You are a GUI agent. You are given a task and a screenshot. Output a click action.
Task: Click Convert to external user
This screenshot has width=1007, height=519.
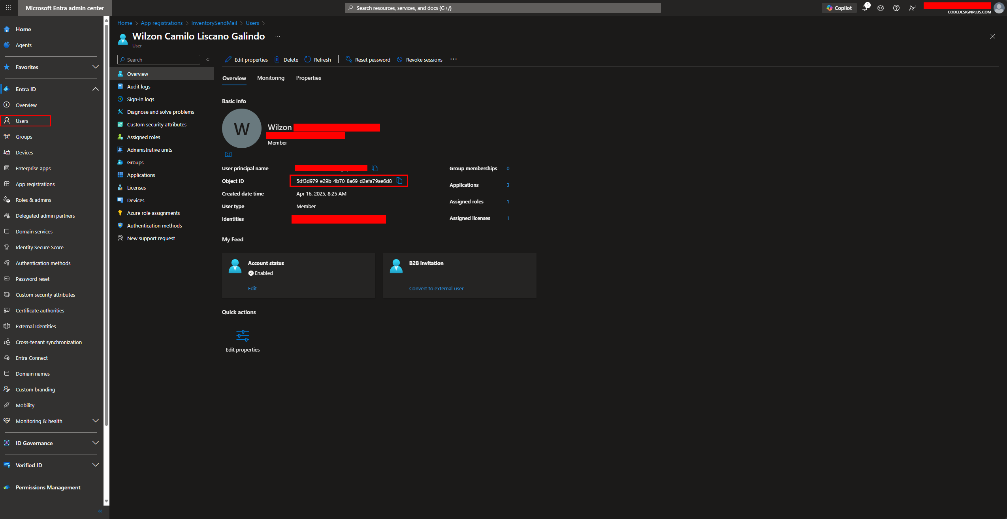click(436, 288)
